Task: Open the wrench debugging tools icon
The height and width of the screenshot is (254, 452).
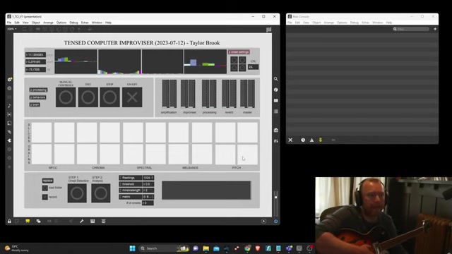Action: (x=82, y=221)
